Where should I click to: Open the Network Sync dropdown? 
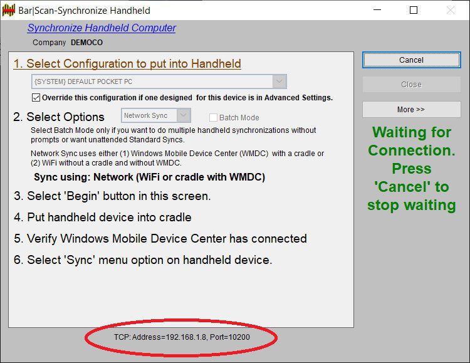coord(156,115)
